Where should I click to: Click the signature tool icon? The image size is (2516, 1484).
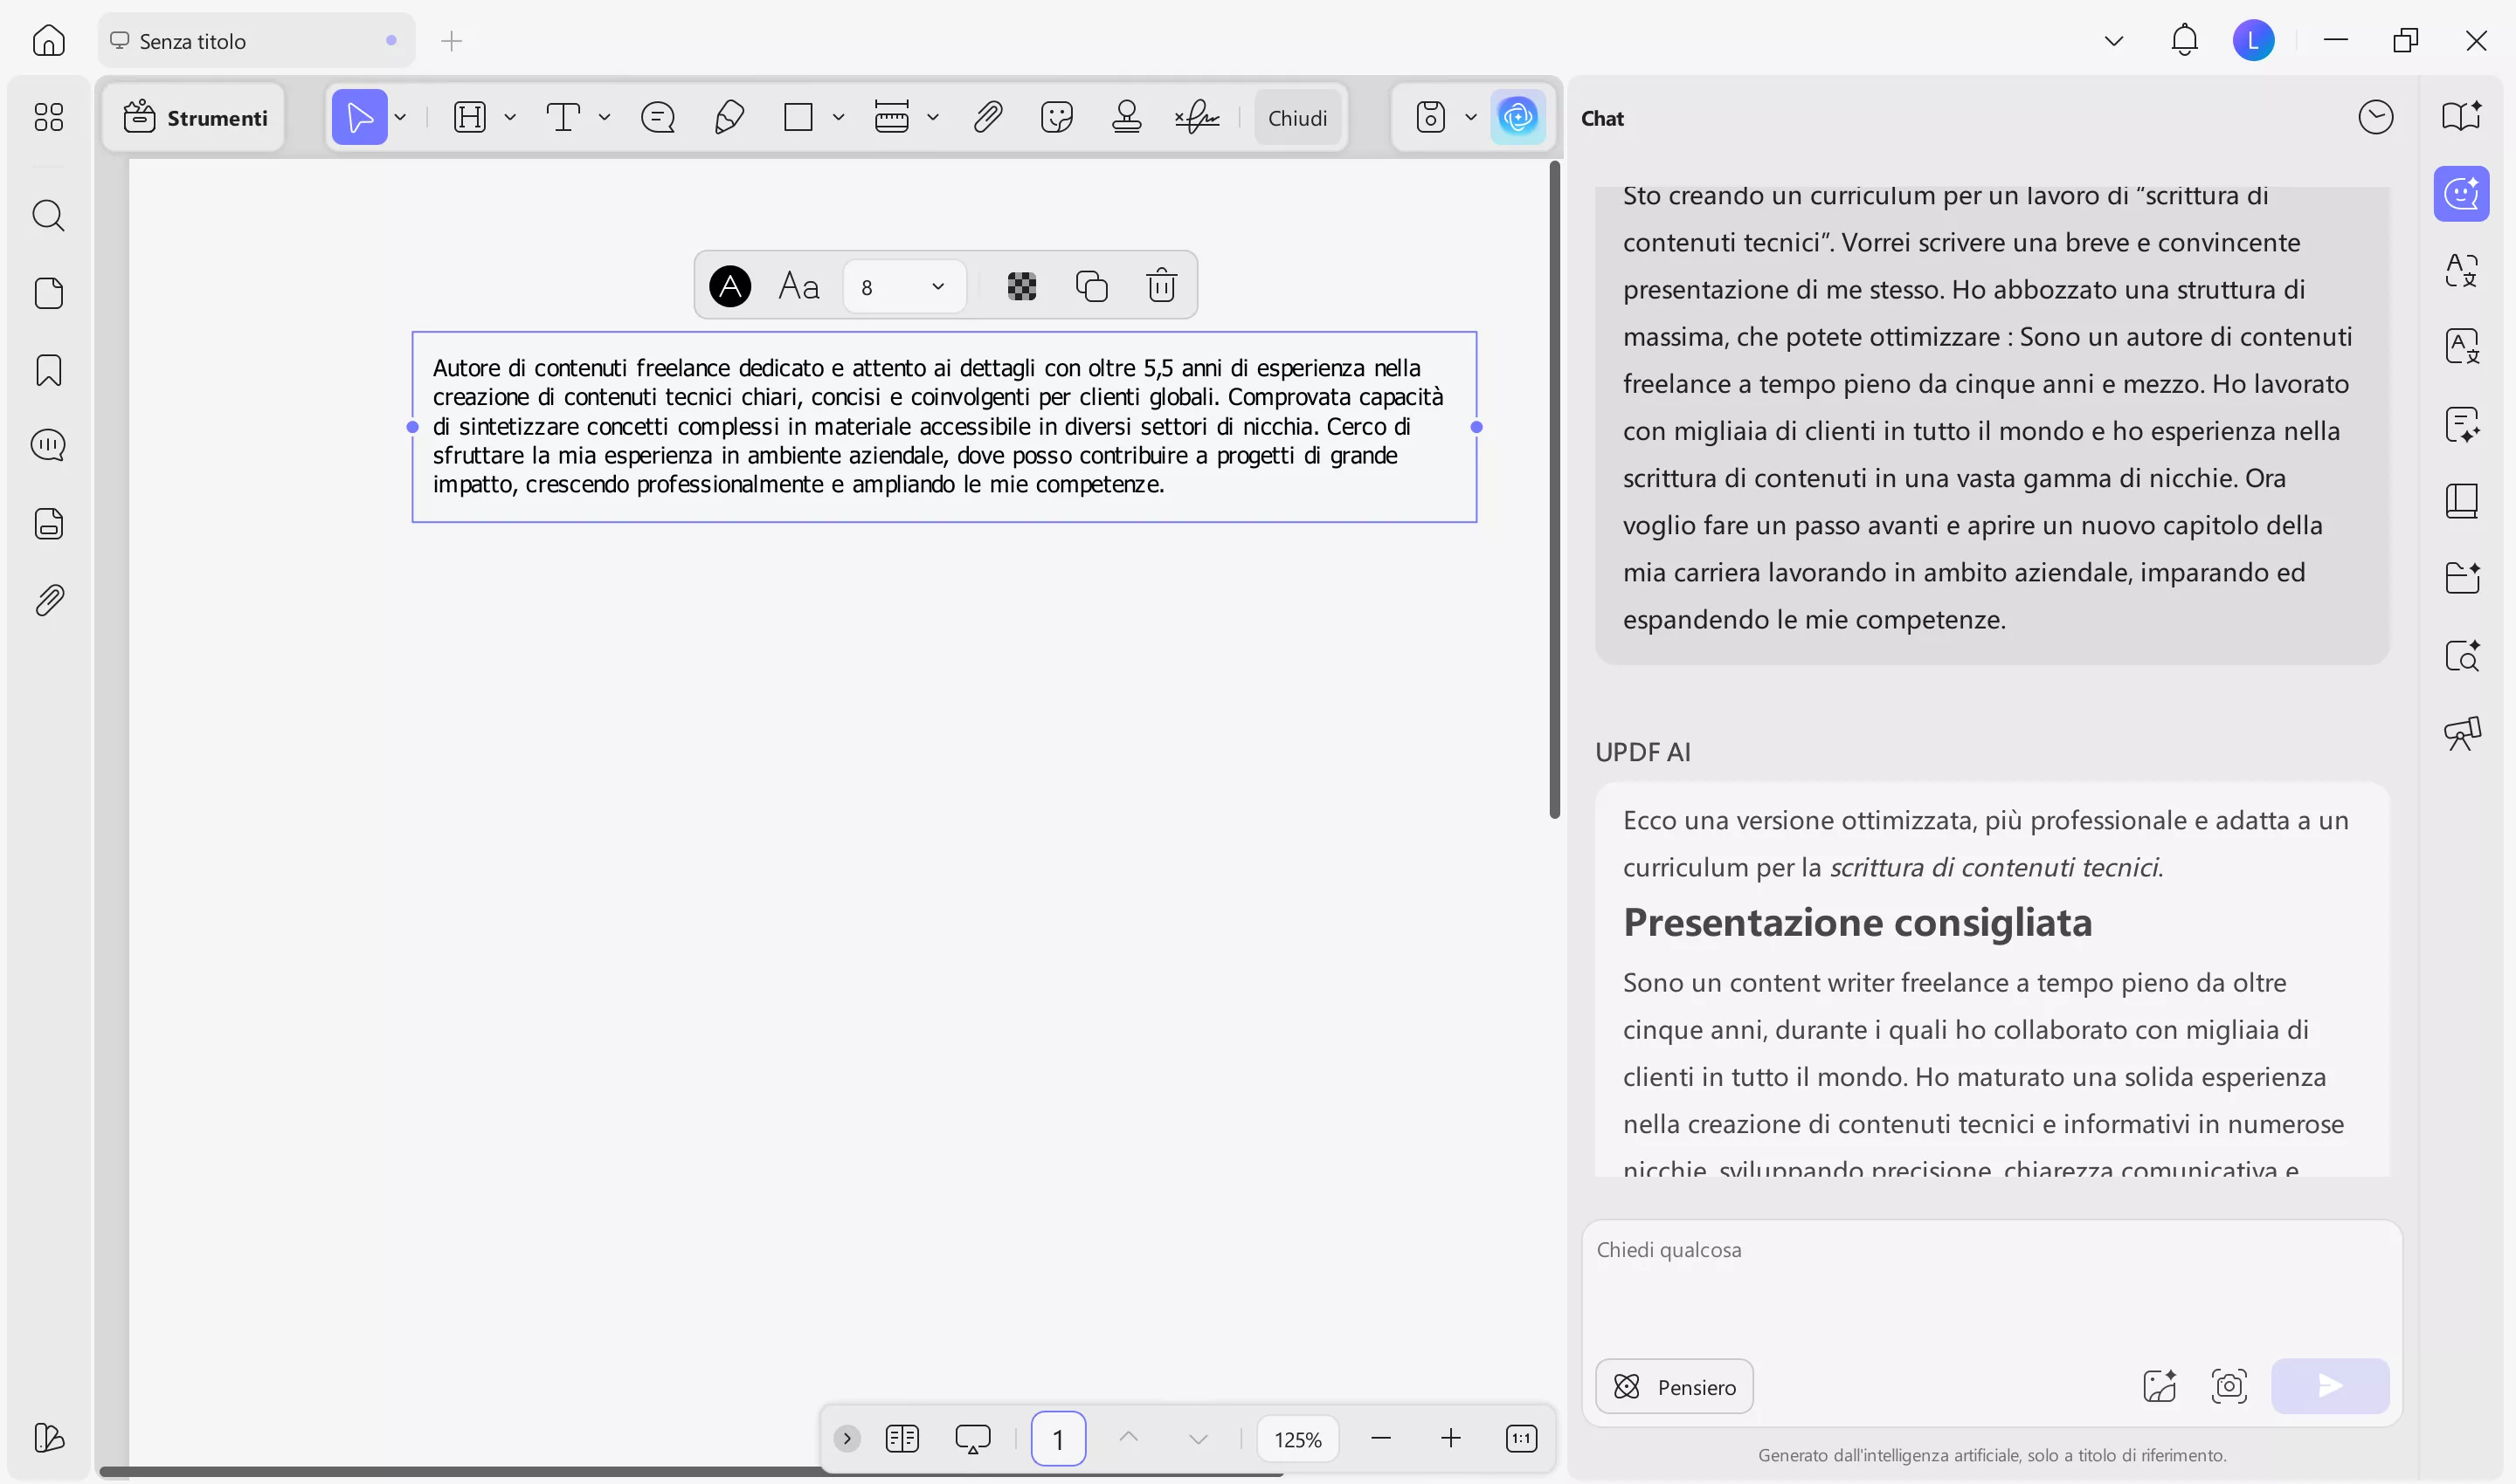click(x=1197, y=117)
